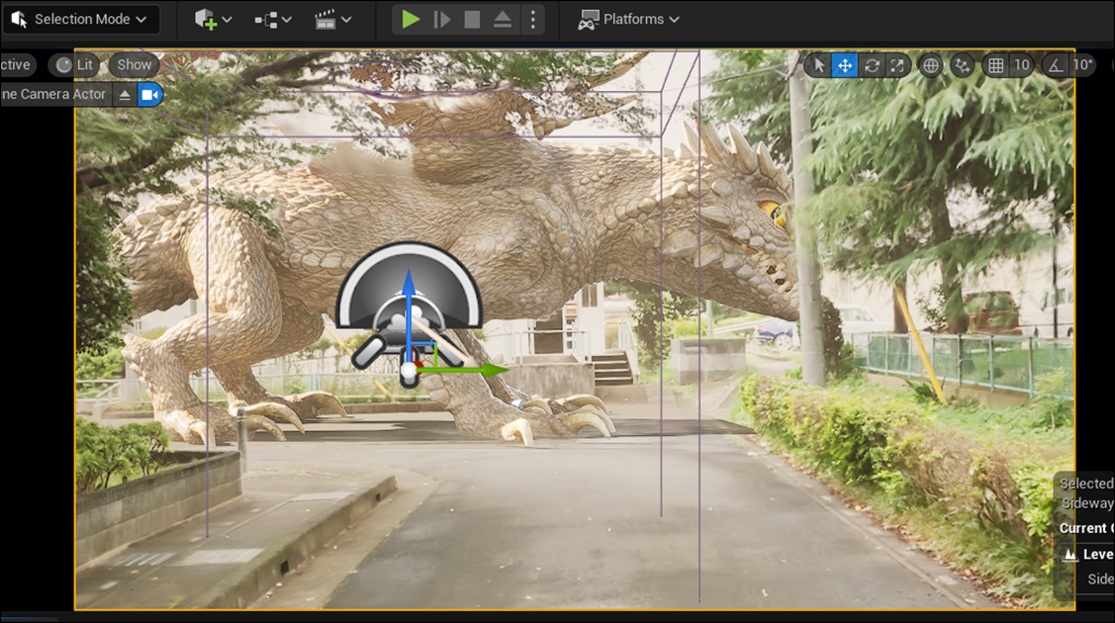This screenshot has width=1115, height=623.
Task: Activate the Rotate tool
Action: [872, 65]
